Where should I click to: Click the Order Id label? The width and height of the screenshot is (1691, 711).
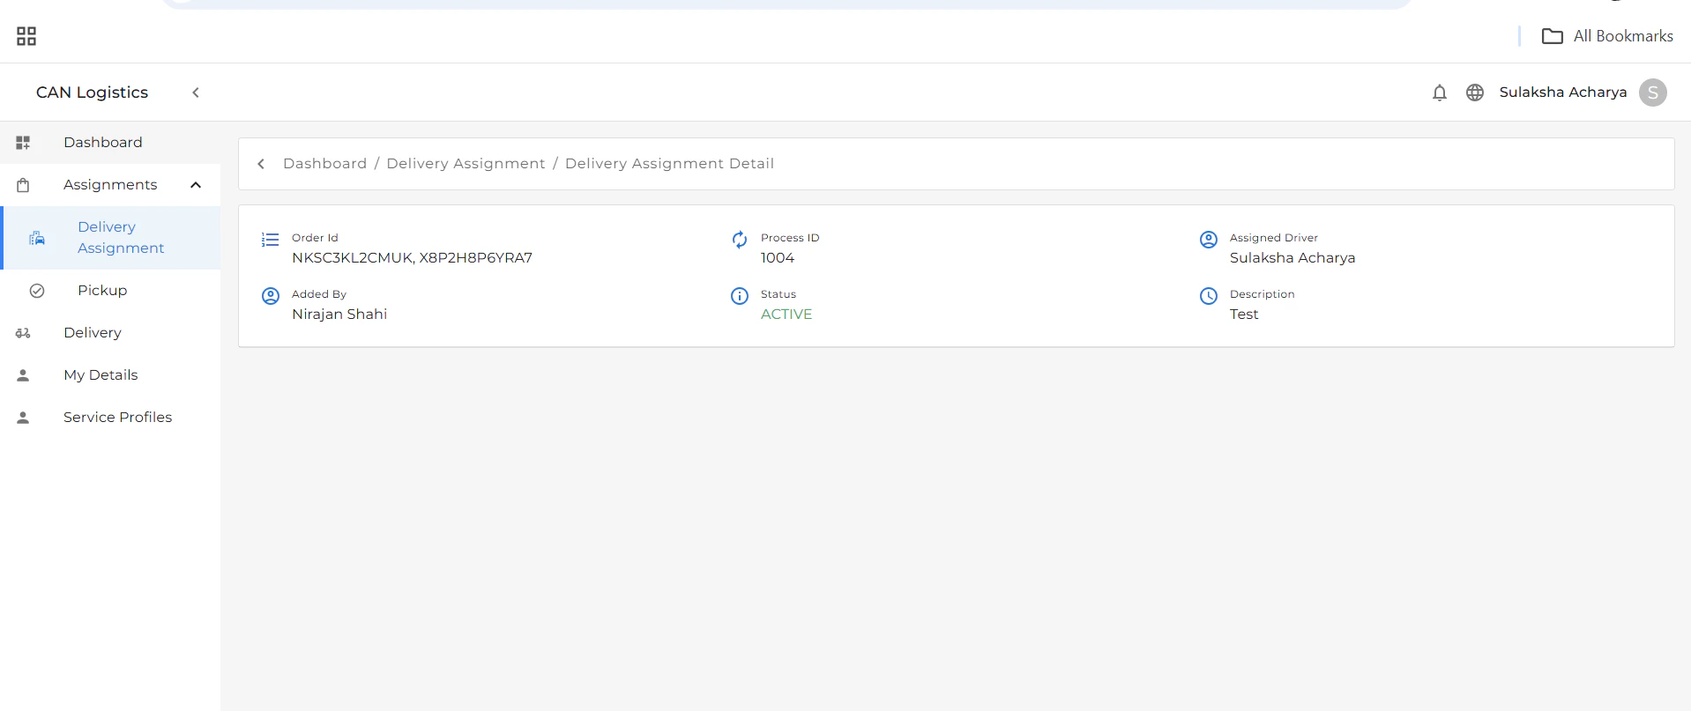pos(315,238)
